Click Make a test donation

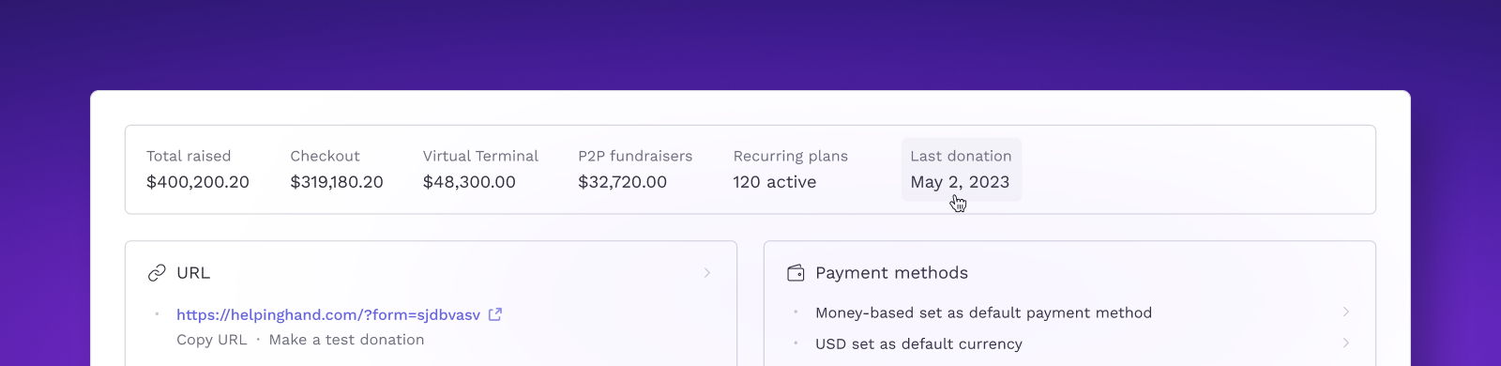346,340
